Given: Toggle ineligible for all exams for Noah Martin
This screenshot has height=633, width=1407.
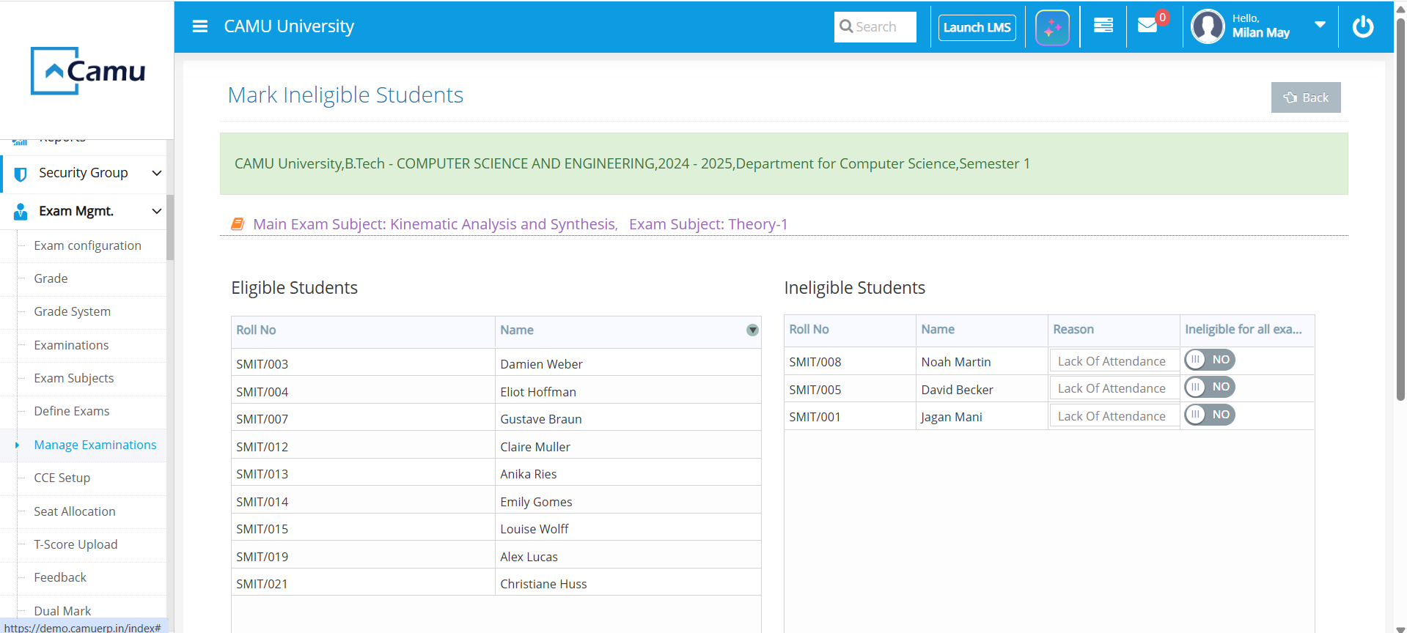Looking at the screenshot, I should (x=1209, y=360).
